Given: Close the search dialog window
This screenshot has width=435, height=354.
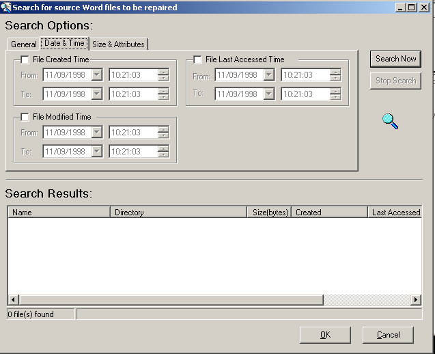Looking at the screenshot, I should click(424, 8).
